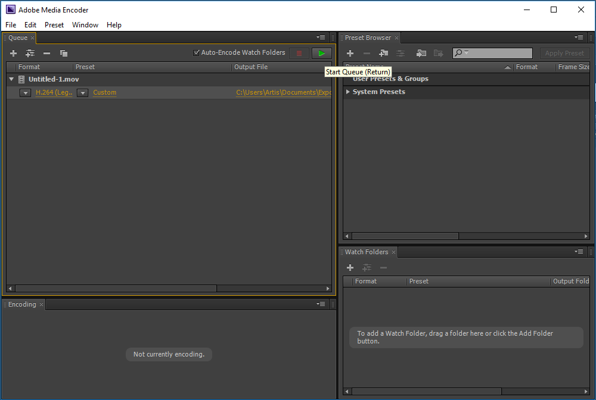The height and width of the screenshot is (400, 596).
Task: Expand the System Presets group
Action: click(x=348, y=92)
